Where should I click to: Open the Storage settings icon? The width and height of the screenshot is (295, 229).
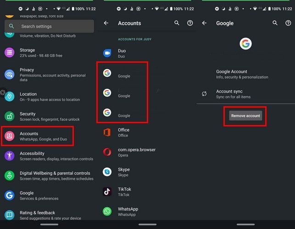(10, 53)
